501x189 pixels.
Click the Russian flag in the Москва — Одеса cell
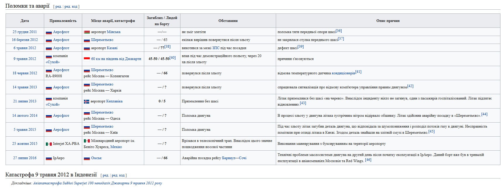[x=87, y=113]
